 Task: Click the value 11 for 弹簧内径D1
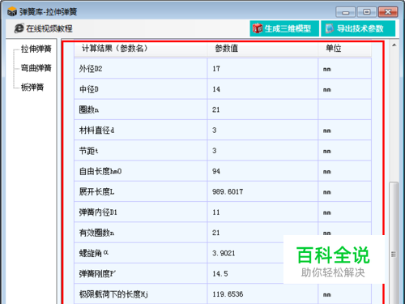216,212
